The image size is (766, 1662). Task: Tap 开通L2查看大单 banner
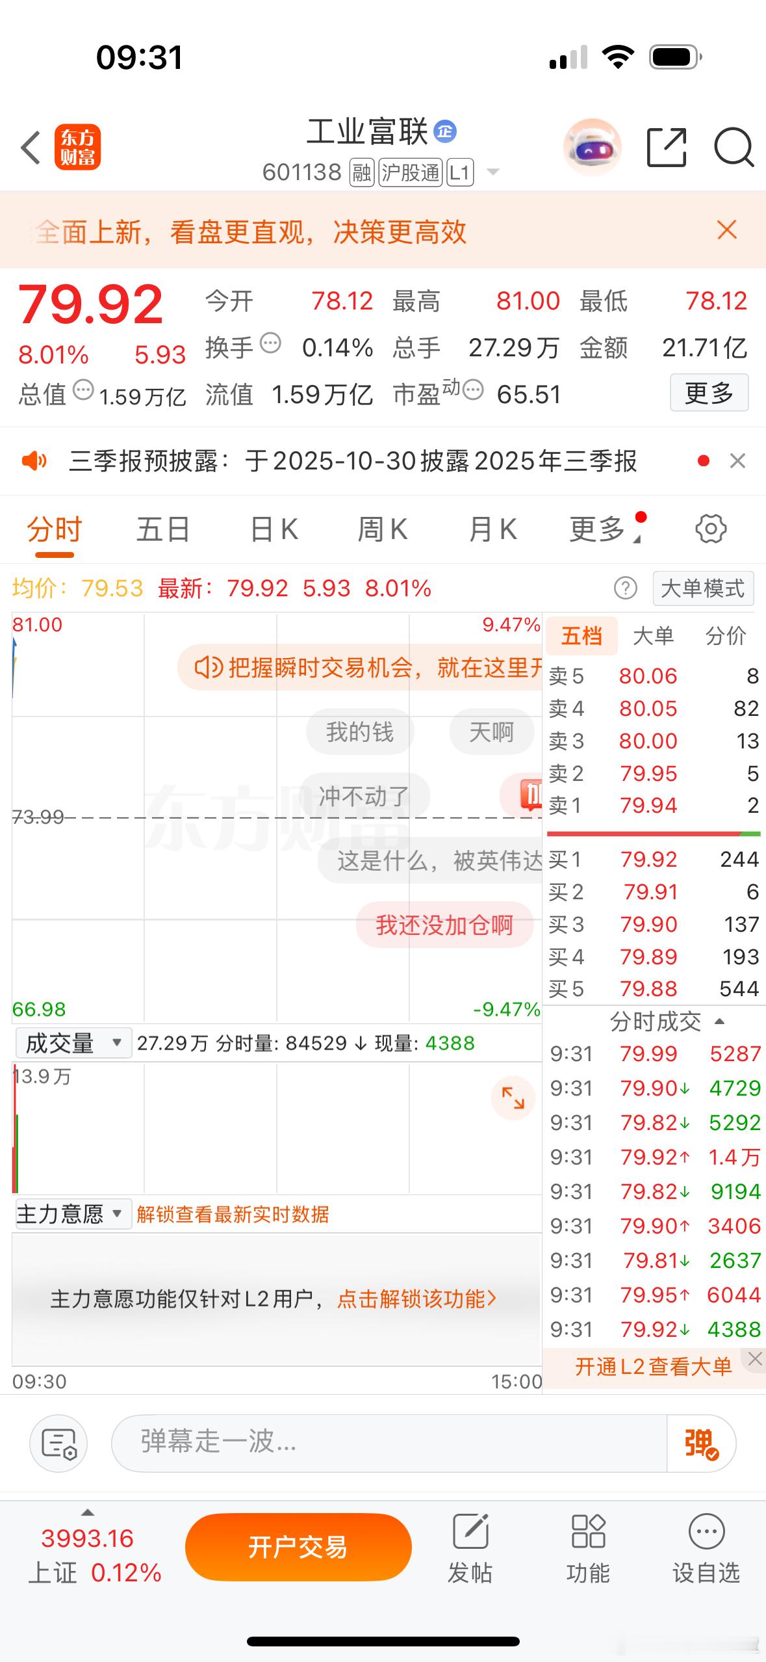(653, 1367)
